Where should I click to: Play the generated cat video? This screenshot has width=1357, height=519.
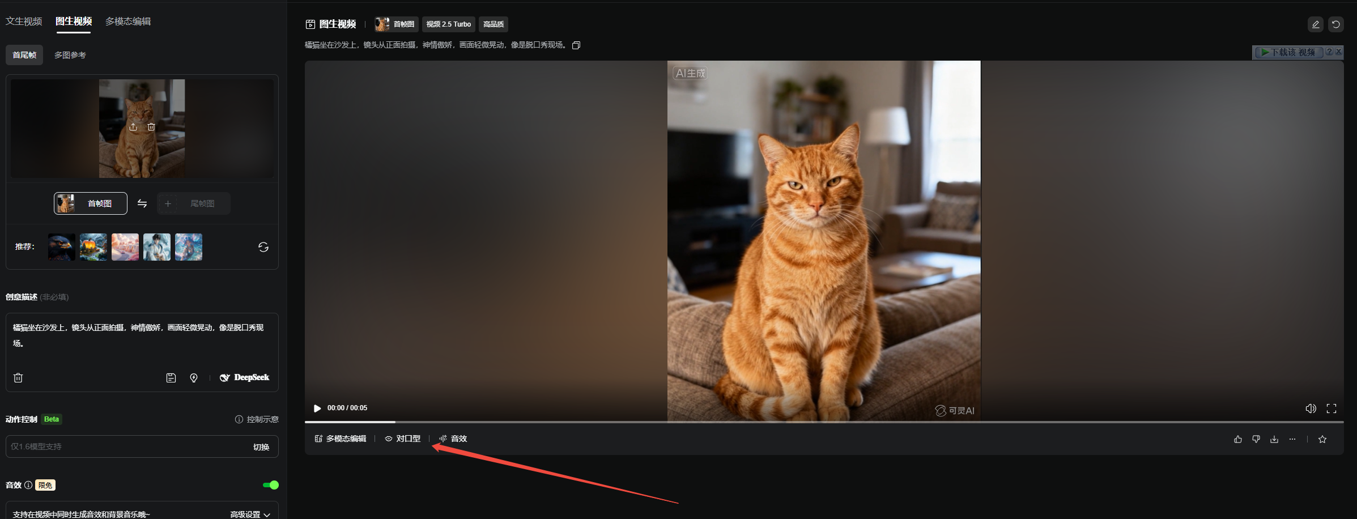click(317, 408)
